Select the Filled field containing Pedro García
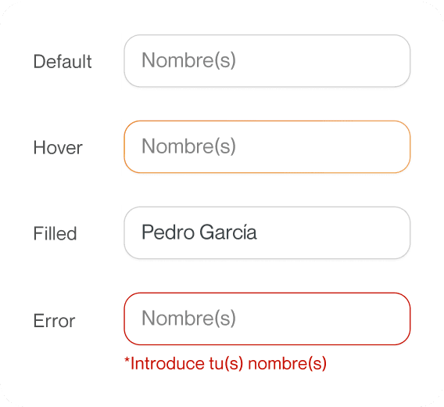444x407 pixels. [267, 232]
